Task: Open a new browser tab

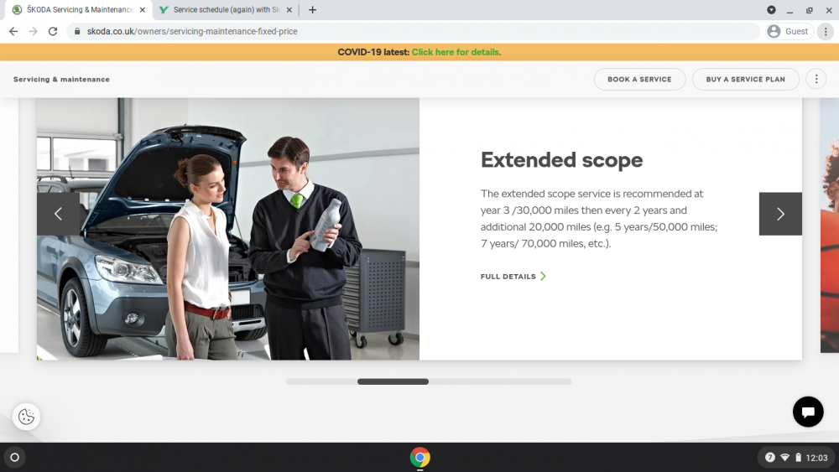Action: click(312, 9)
